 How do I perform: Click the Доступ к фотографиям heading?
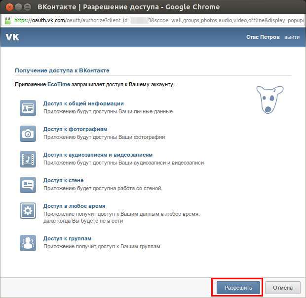[x=75, y=129]
